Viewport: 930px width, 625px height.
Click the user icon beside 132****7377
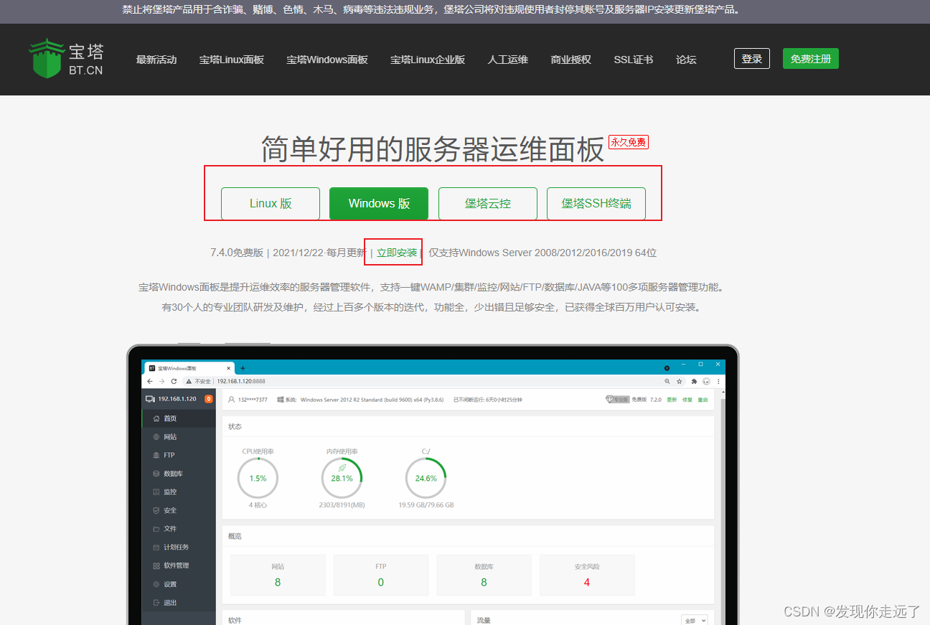232,399
